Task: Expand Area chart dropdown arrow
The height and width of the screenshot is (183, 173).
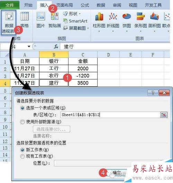Action: pos(154,31)
